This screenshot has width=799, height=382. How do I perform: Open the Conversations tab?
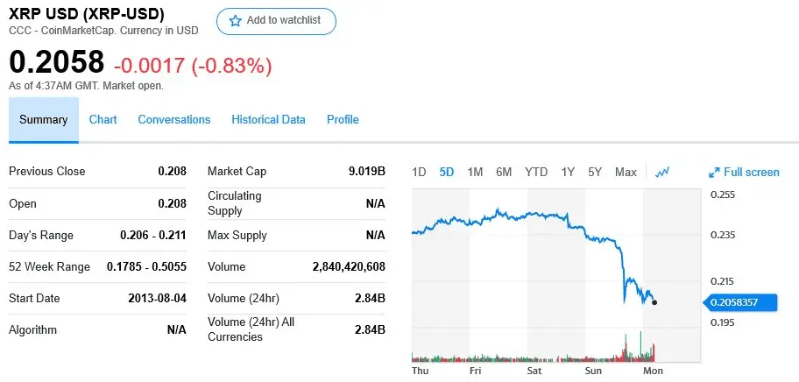174,120
